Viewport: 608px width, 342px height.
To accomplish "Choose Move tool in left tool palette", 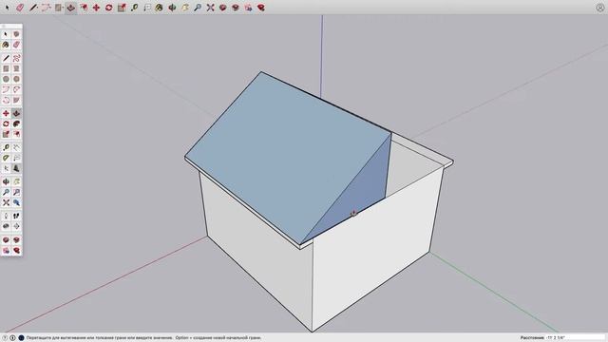I will tap(6, 113).
